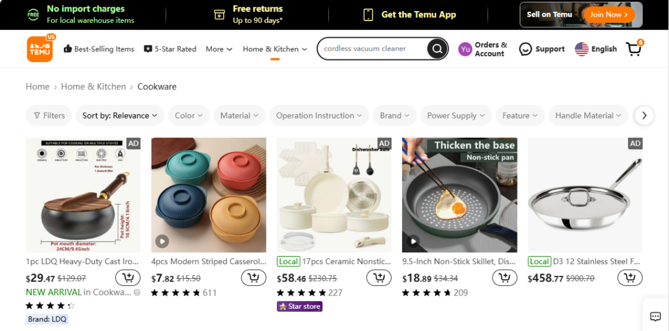The width and height of the screenshot is (669, 331).
Task: Play the non-stick skillet video
Action: point(413,241)
